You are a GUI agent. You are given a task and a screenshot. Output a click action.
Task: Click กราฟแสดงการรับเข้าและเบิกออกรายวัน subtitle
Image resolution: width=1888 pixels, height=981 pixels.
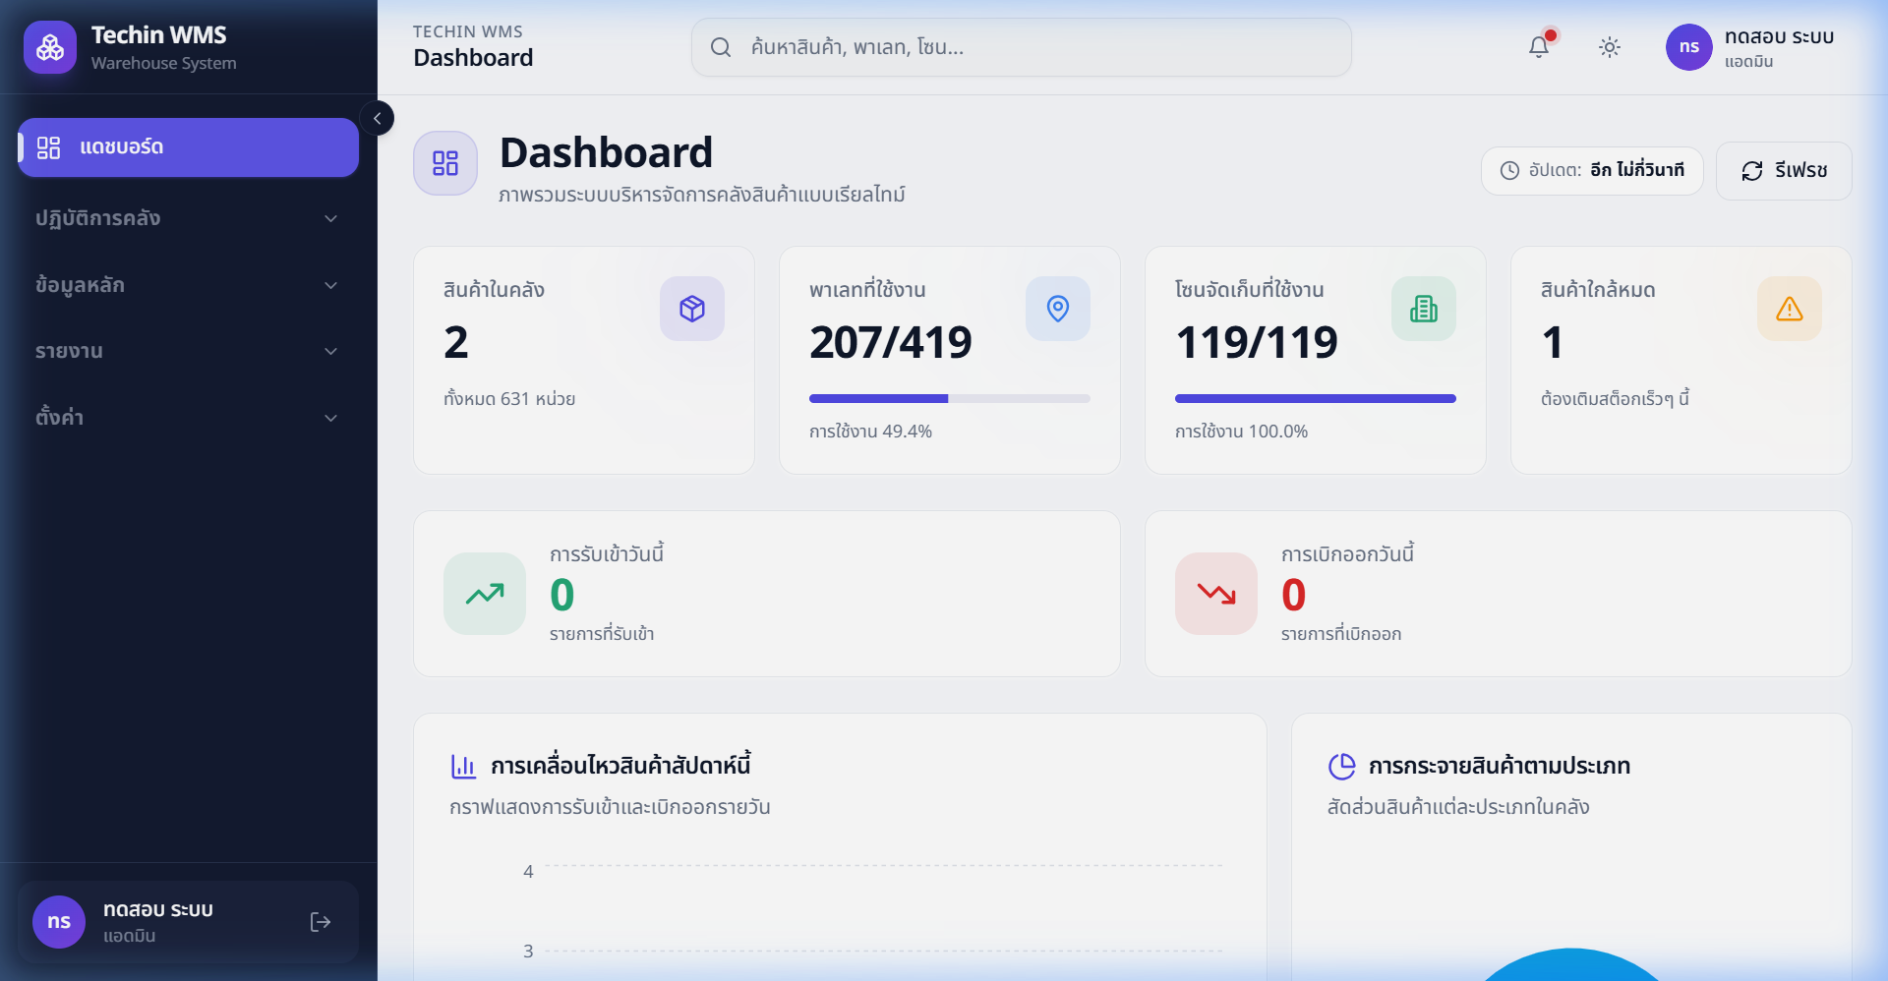tap(610, 808)
